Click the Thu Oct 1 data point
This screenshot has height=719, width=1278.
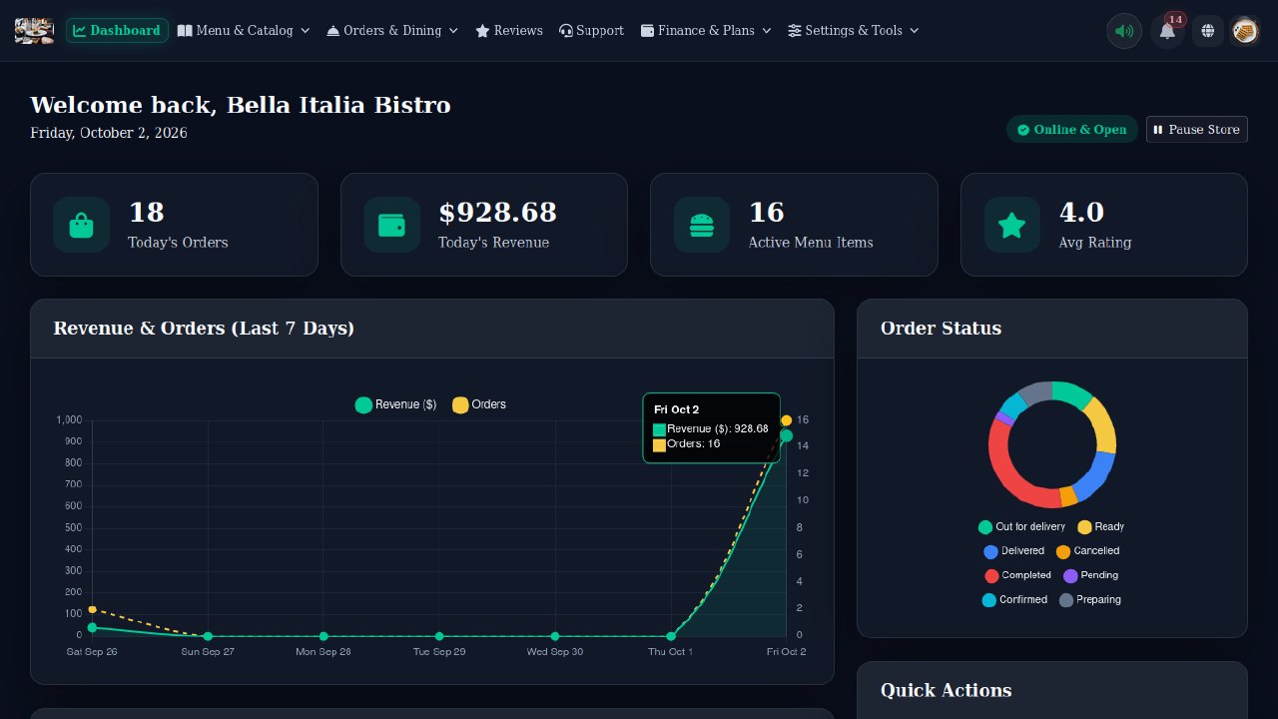click(671, 636)
